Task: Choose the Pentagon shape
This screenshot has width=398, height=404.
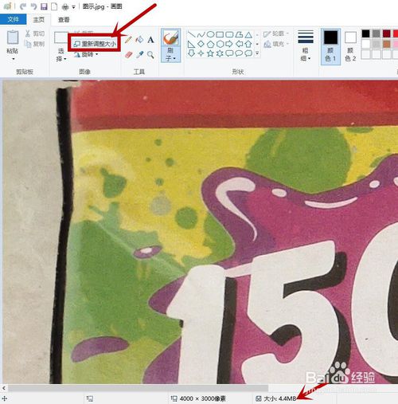Action: 210,44
